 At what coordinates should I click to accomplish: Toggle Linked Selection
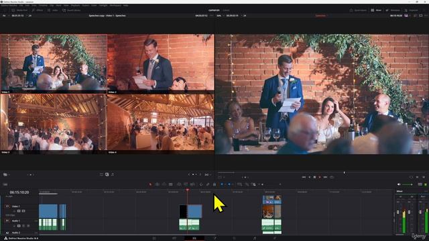(208, 185)
